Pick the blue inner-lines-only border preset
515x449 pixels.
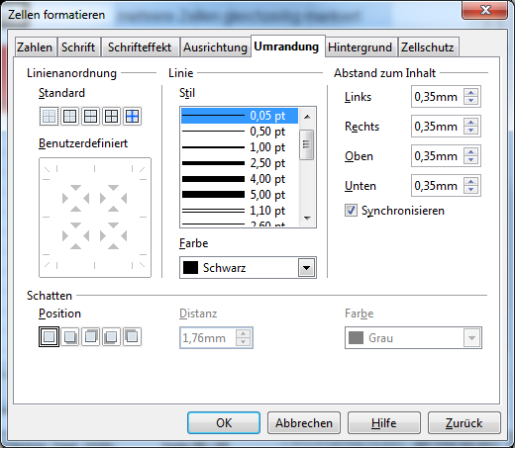pyautogui.click(x=132, y=116)
